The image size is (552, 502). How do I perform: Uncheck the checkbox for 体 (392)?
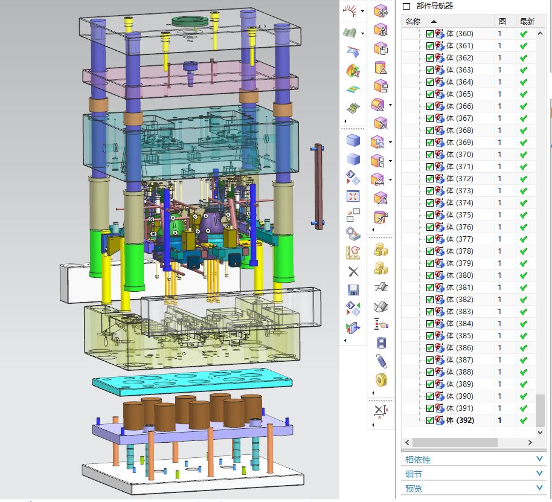pyautogui.click(x=430, y=420)
